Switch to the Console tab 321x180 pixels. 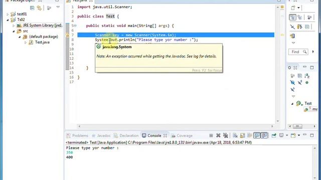click(151, 135)
